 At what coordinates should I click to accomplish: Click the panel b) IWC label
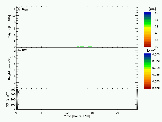22,50
